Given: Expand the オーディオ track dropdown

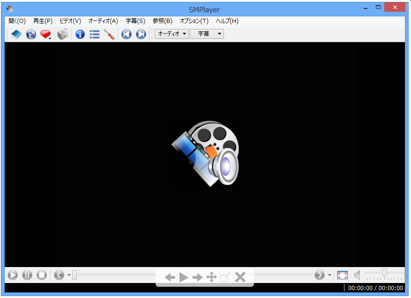Looking at the screenshot, I should click(172, 34).
